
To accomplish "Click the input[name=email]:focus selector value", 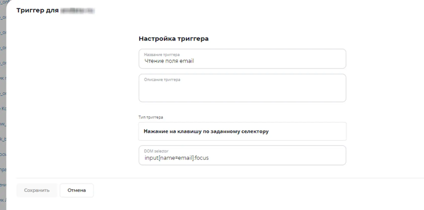I will click(177, 158).
